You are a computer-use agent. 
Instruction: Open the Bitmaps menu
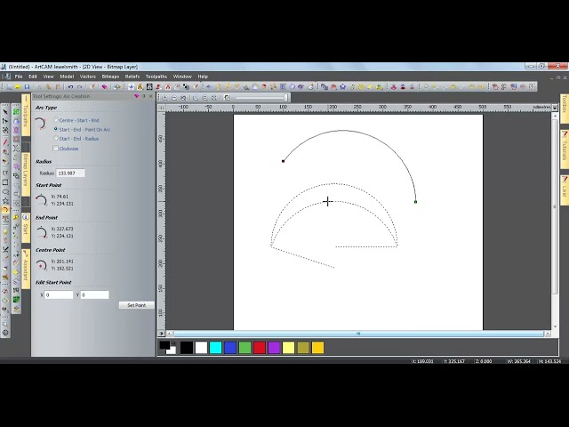pyautogui.click(x=110, y=77)
